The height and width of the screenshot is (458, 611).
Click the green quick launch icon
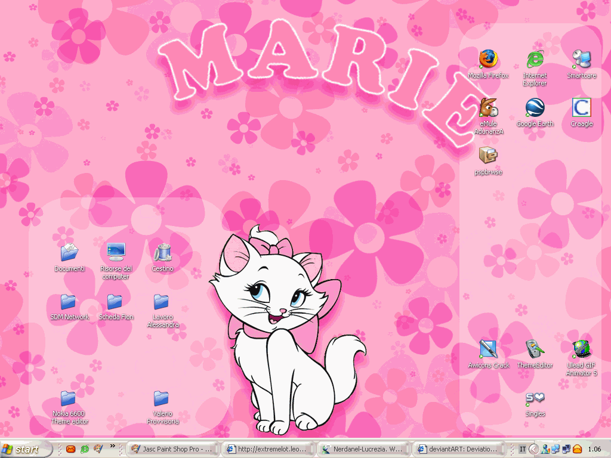pyautogui.click(x=85, y=449)
